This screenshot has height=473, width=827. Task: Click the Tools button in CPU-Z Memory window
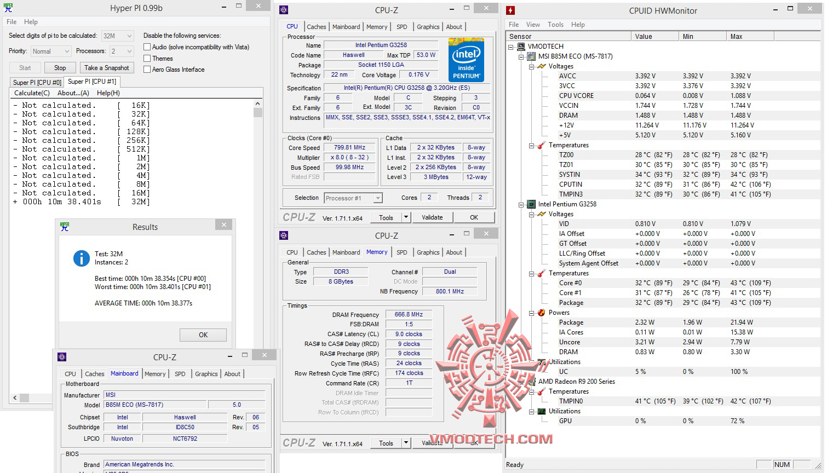tap(386, 443)
